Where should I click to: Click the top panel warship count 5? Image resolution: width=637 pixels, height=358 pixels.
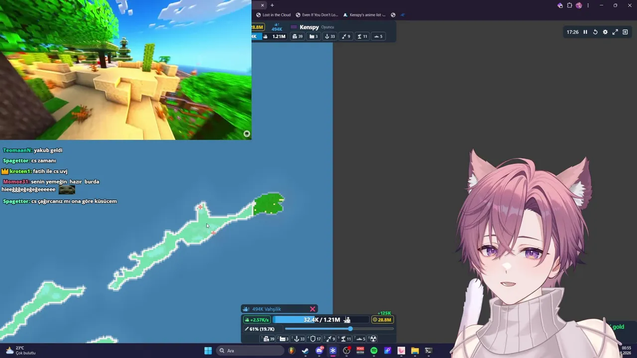pyautogui.click(x=378, y=36)
